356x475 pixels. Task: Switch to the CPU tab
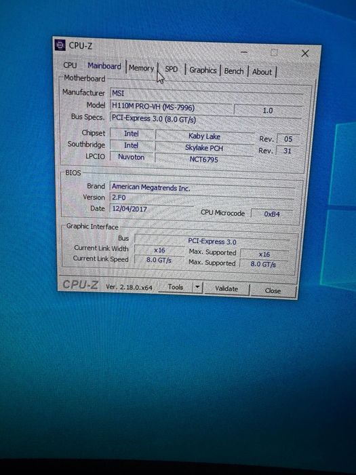70,65
